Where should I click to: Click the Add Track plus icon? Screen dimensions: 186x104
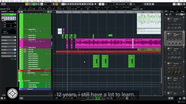tap(19, 12)
